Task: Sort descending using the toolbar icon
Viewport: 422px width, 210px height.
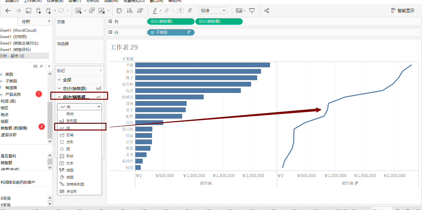Action: click(140, 11)
